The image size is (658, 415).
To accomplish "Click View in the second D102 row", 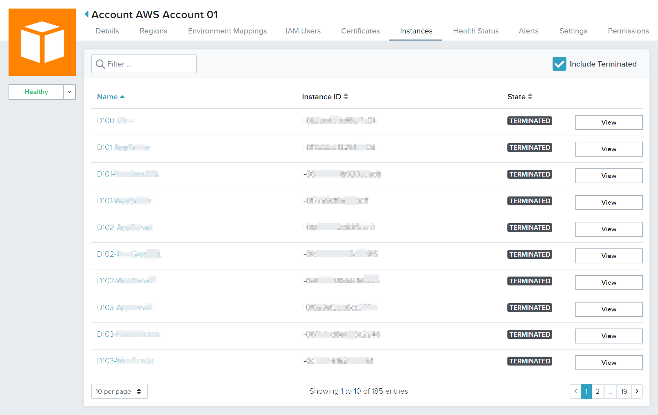I will point(609,256).
